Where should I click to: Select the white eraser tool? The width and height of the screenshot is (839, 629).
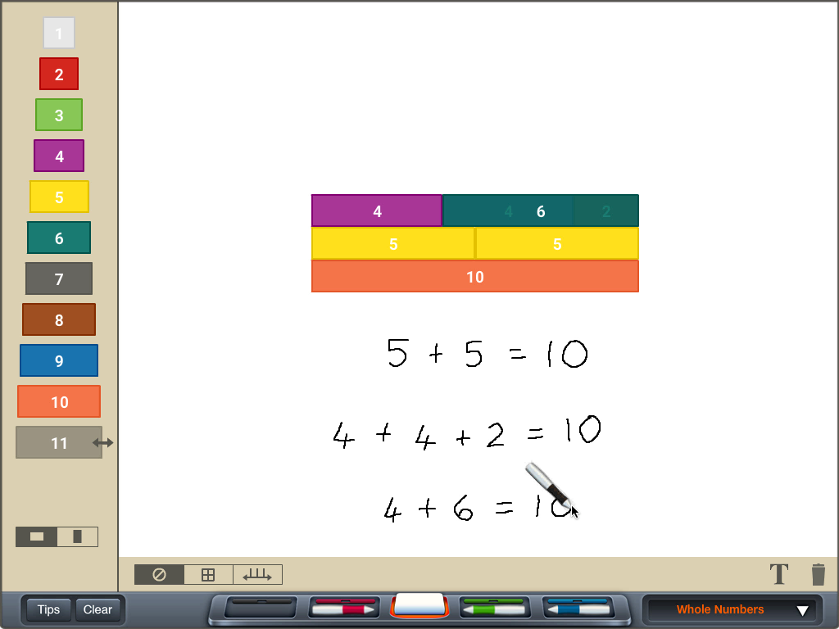click(419, 606)
